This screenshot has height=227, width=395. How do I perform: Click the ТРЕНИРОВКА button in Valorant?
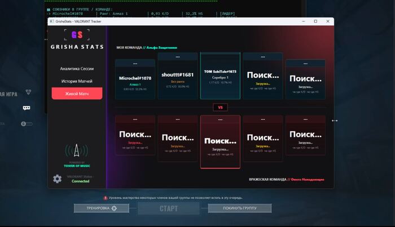point(101,208)
